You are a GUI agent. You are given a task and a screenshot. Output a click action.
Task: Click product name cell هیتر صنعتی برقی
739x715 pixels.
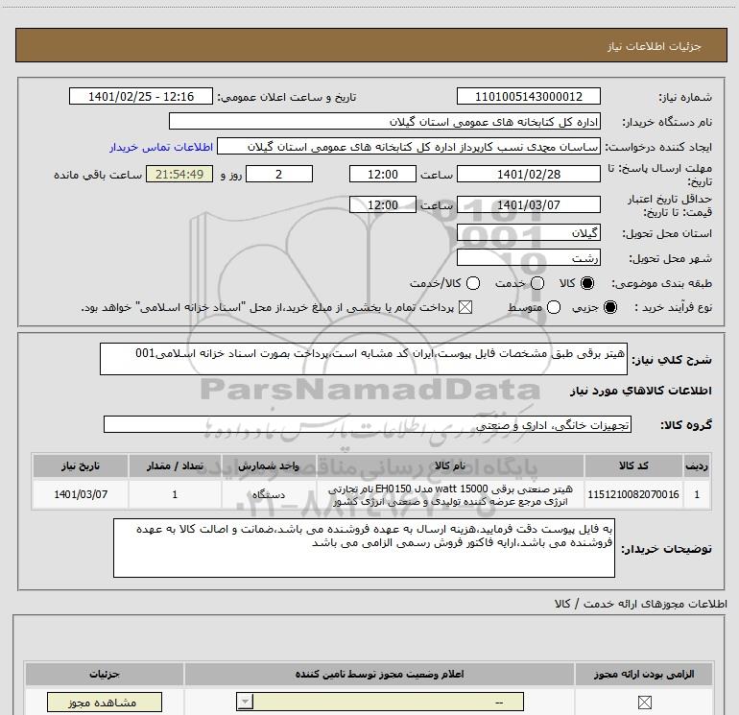(x=450, y=494)
